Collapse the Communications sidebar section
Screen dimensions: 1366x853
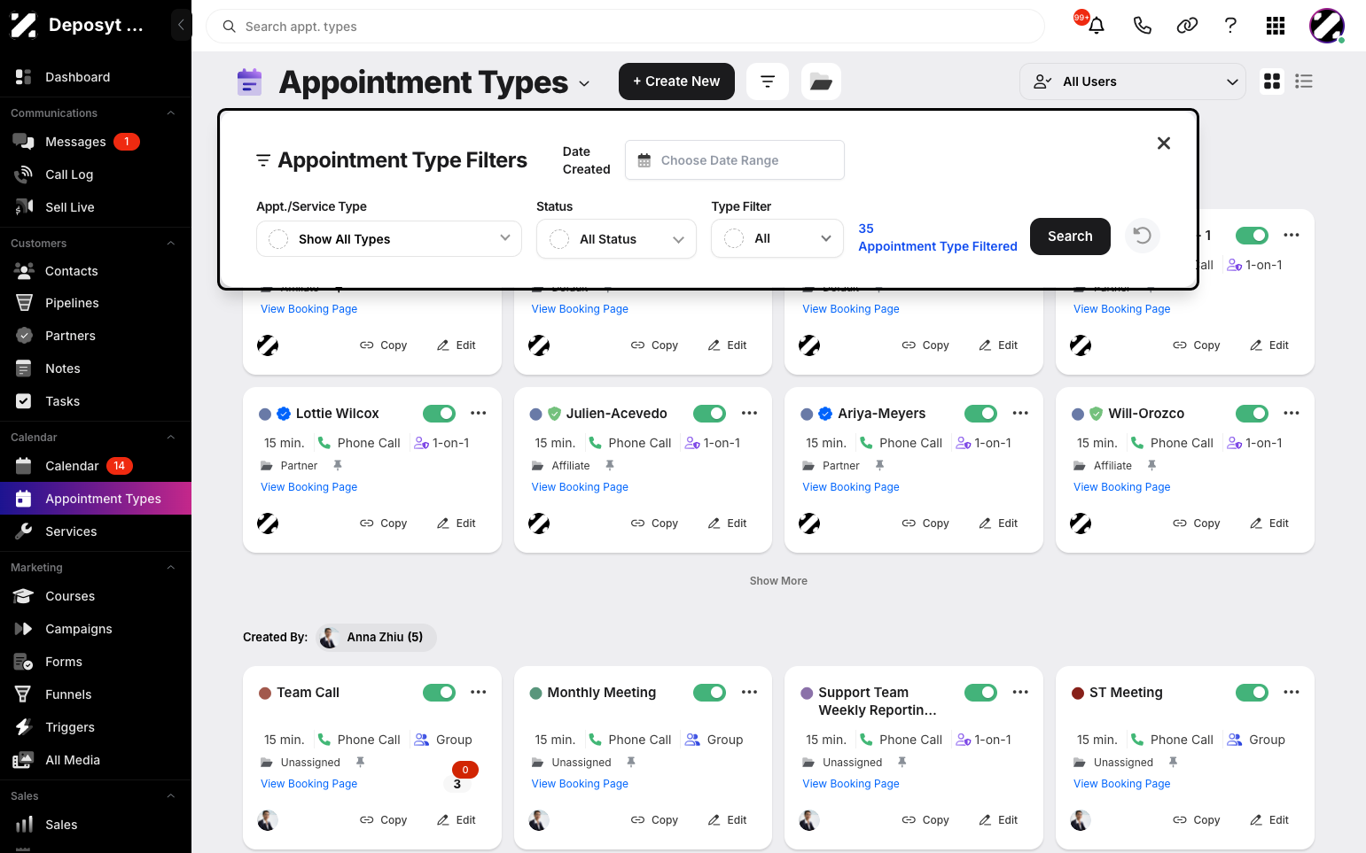(171, 113)
